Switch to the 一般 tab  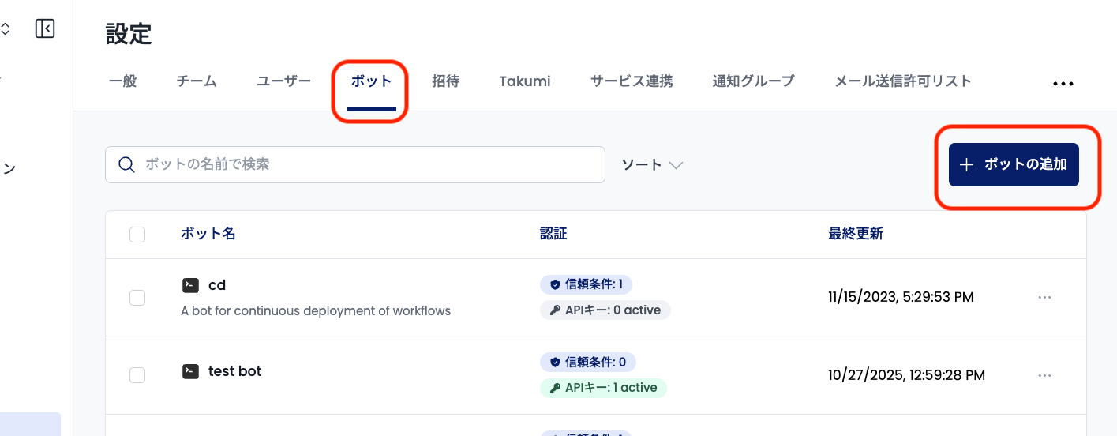(122, 81)
